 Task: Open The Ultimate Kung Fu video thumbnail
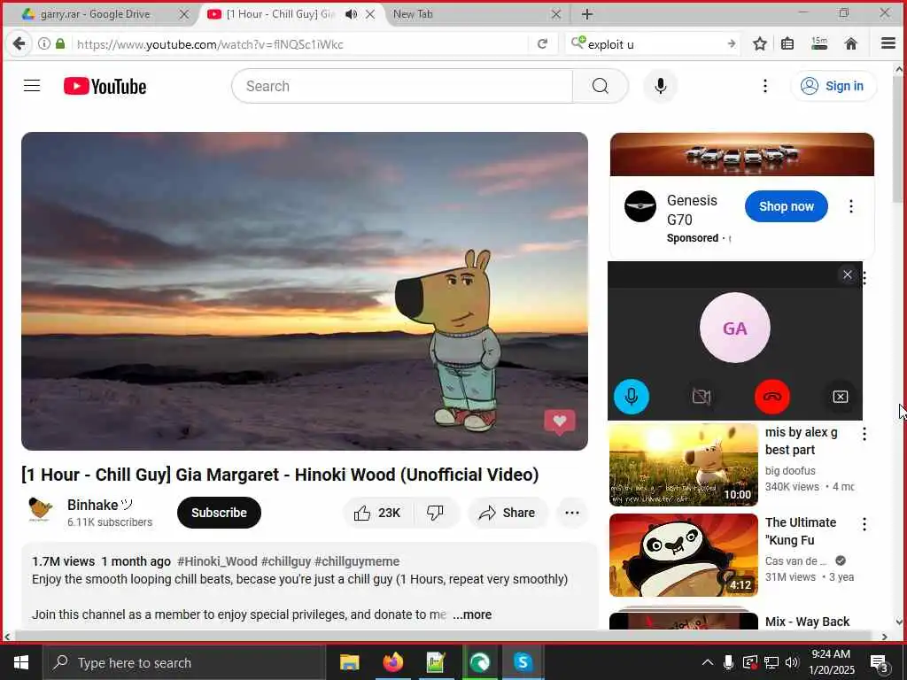coord(683,555)
